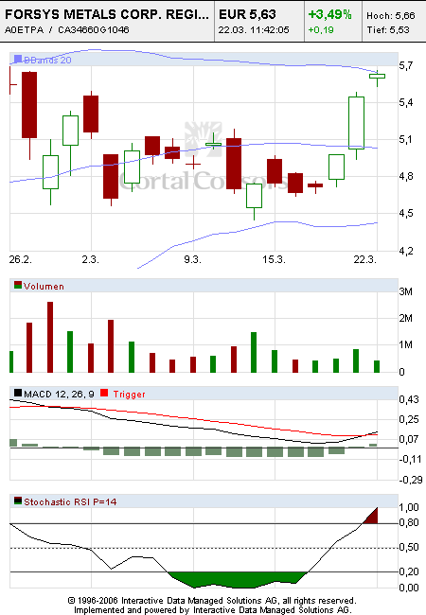Click the 3M volume axis label
The image size is (426, 615).
point(405,291)
